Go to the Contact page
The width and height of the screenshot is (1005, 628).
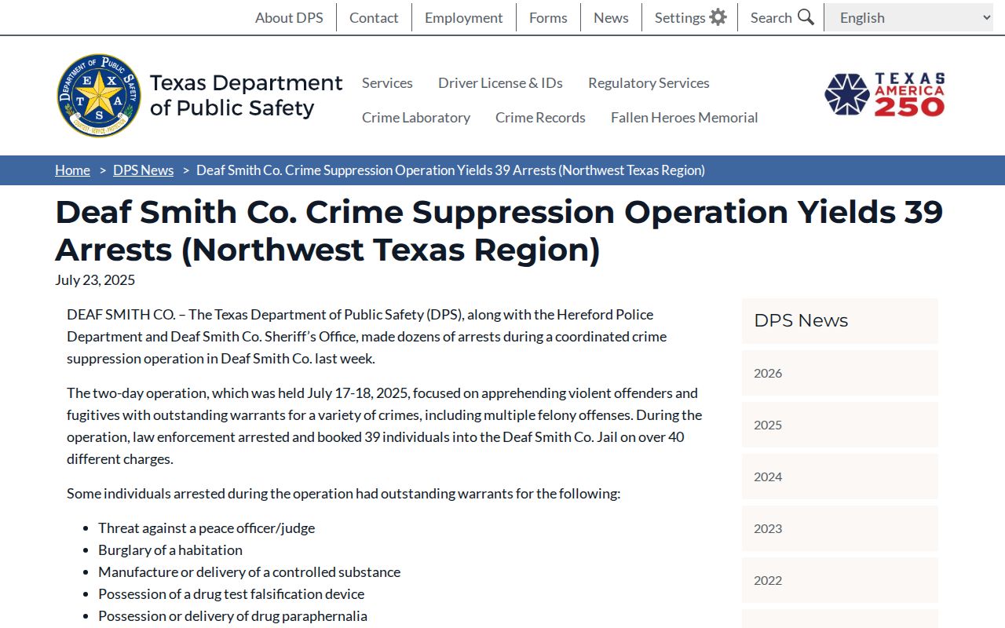[x=374, y=17]
